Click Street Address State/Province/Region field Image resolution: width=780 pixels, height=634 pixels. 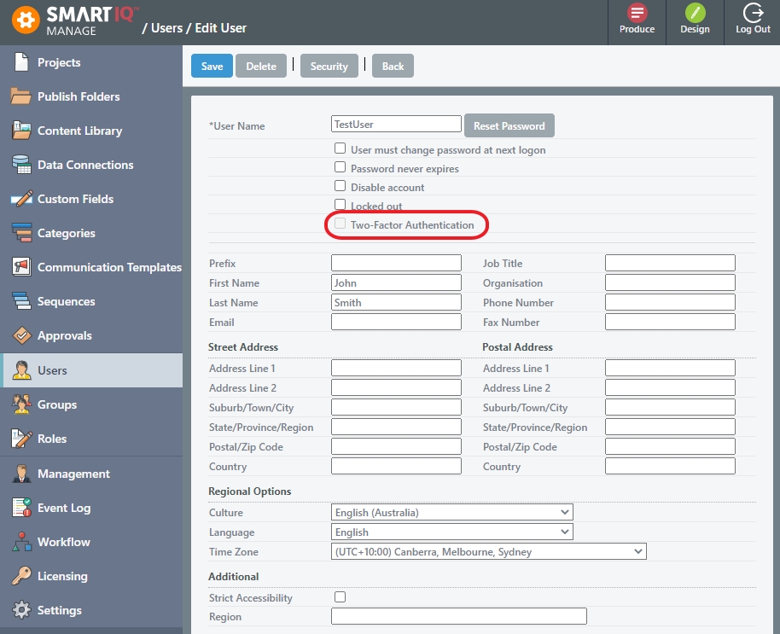(x=396, y=427)
